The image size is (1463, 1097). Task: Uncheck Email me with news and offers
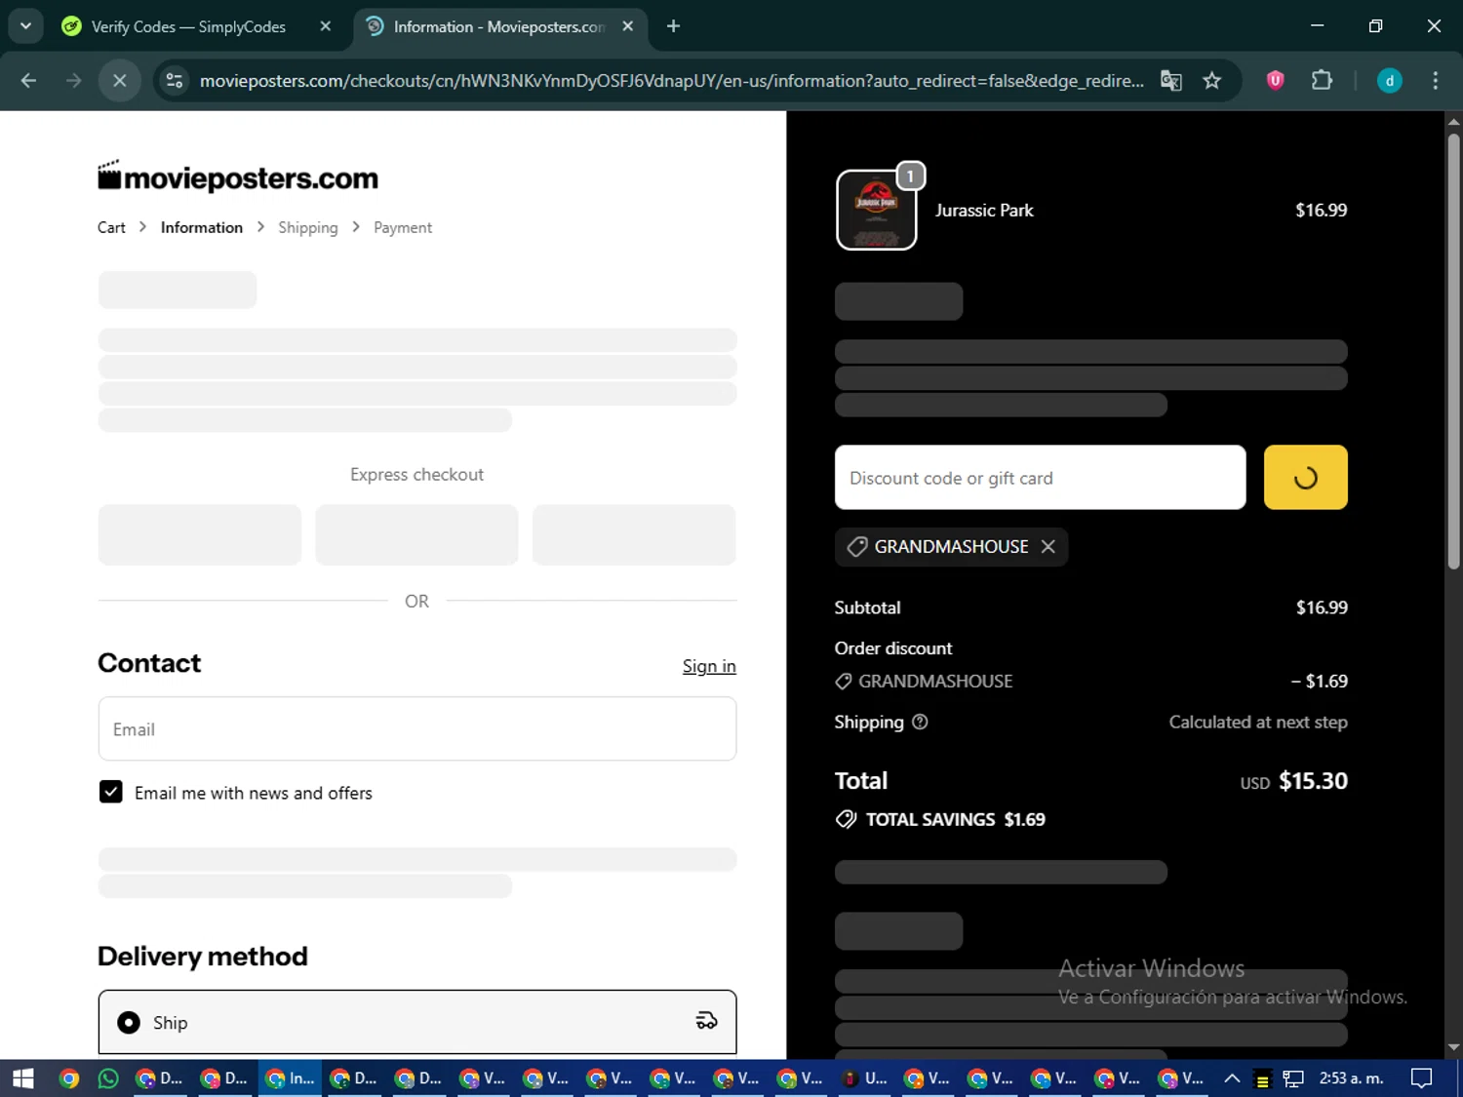pos(111,792)
